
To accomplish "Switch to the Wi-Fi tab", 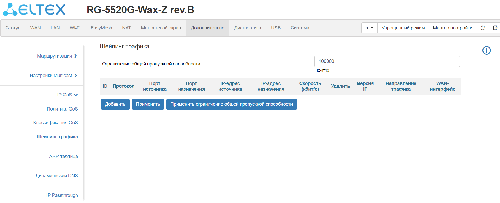I will point(75,28).
